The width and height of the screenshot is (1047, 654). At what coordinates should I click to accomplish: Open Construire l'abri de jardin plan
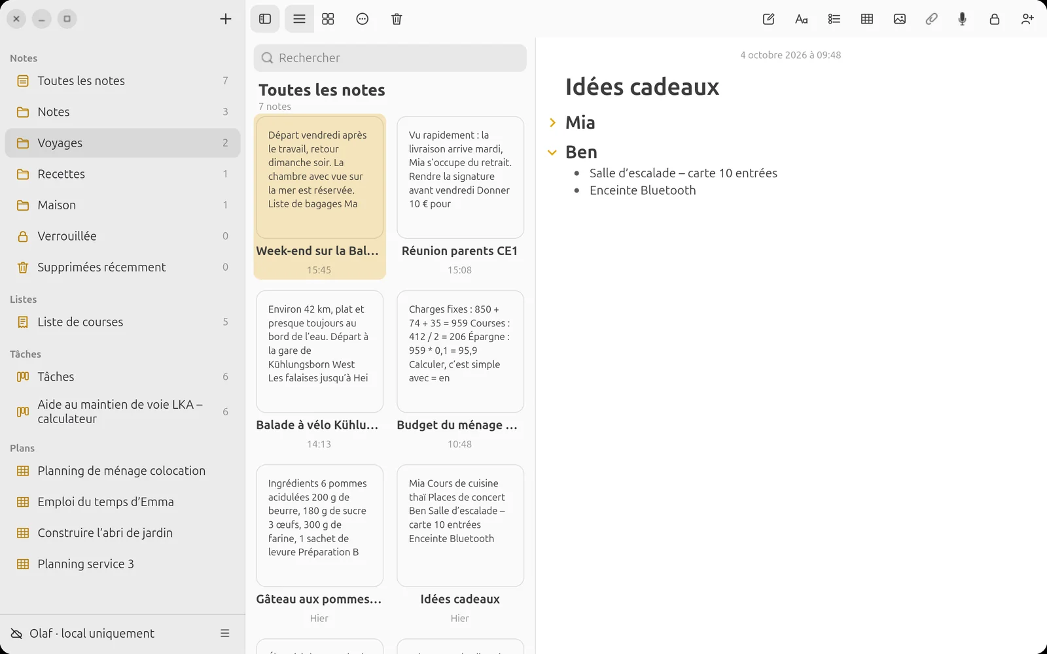pos(122,533)
